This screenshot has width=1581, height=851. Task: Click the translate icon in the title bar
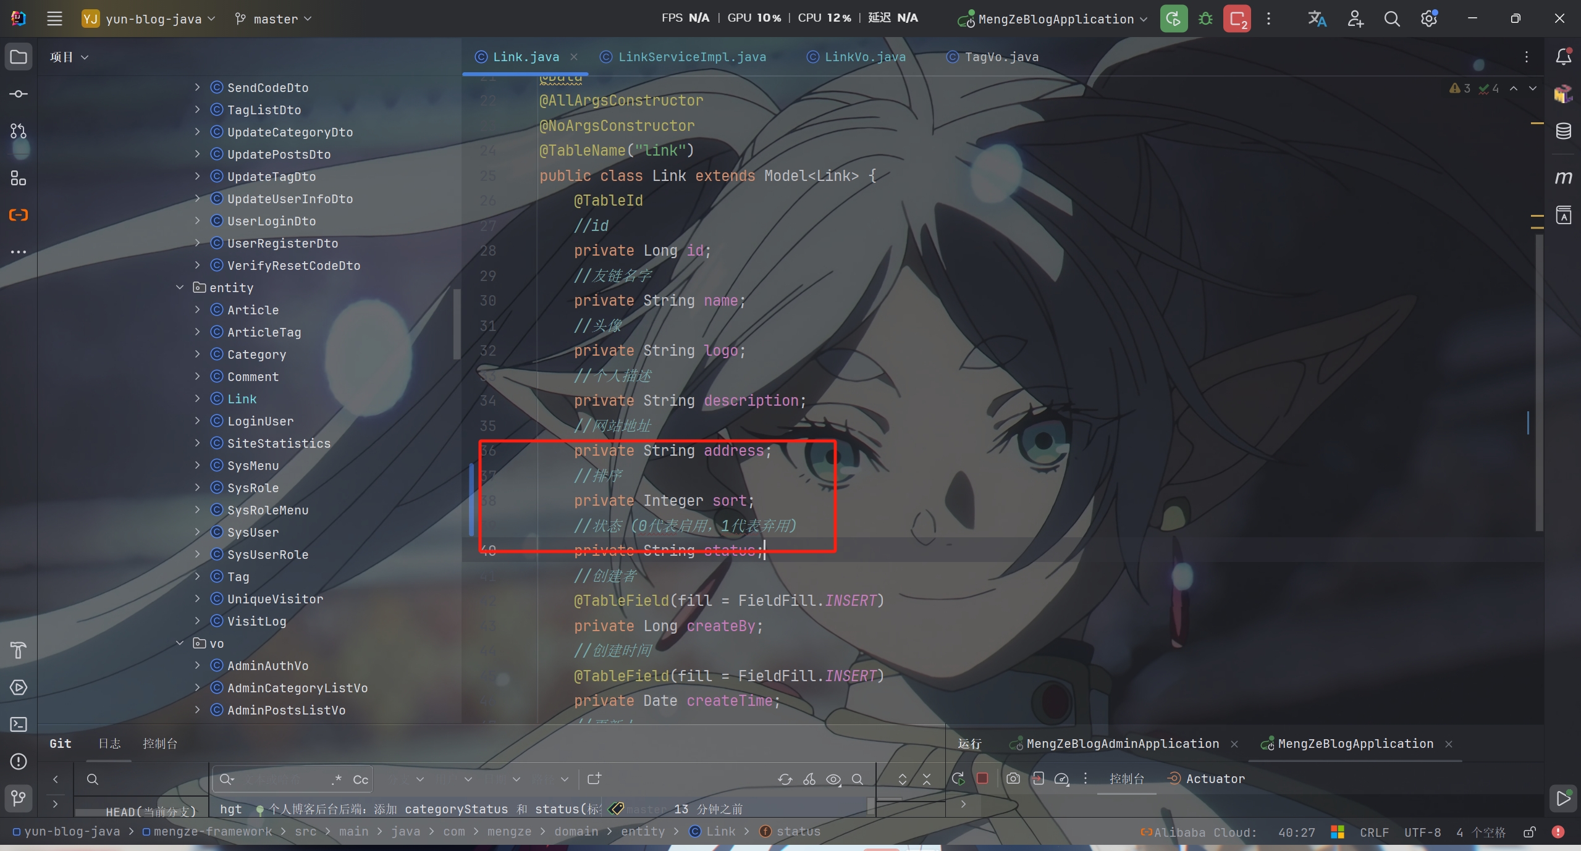click(1317, 19)
